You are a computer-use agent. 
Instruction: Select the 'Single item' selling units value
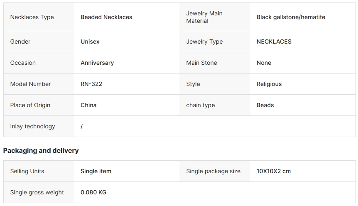tap(96, 171)
